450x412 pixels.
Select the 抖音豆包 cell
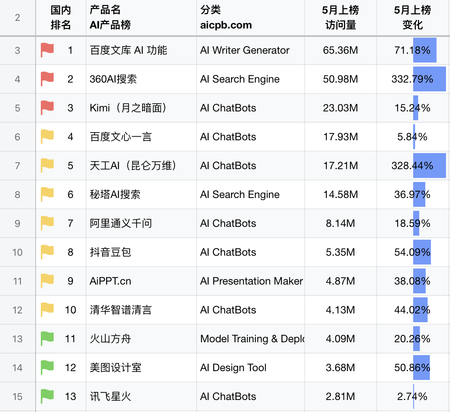pyautogui.click(x=141, y=252)
